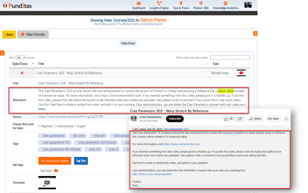This screenshot has height=193, width=308.
Task: Click the thumbs up like icon
Action: tap(226, 119)
